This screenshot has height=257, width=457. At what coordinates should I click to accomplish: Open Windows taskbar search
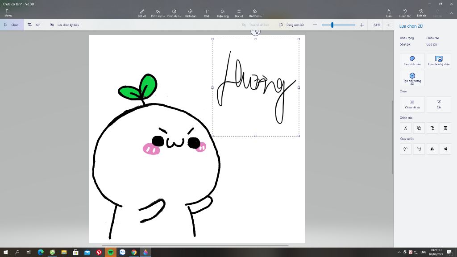[x=17, y=252]
